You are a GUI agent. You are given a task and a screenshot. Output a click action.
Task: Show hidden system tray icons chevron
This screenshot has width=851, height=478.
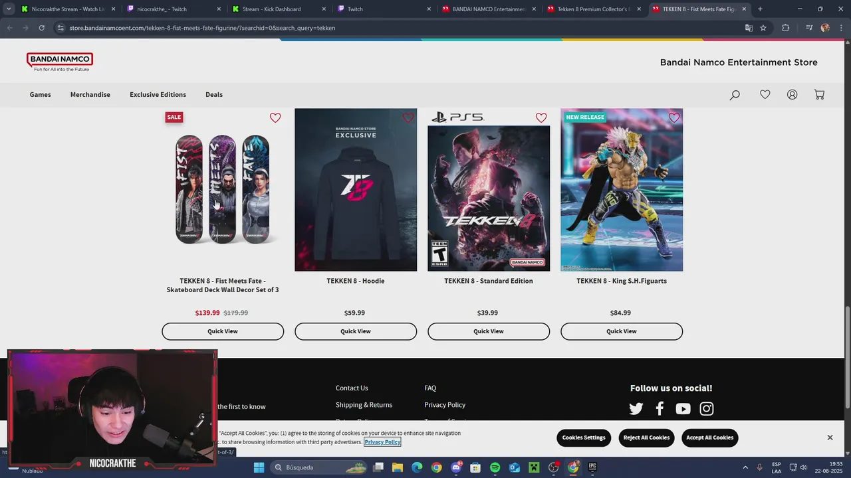click(x=745, y=467)
